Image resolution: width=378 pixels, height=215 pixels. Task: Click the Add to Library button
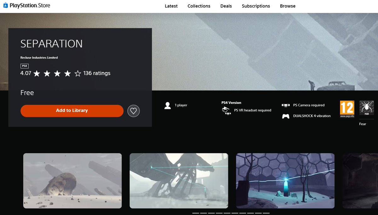pos(72,110)
